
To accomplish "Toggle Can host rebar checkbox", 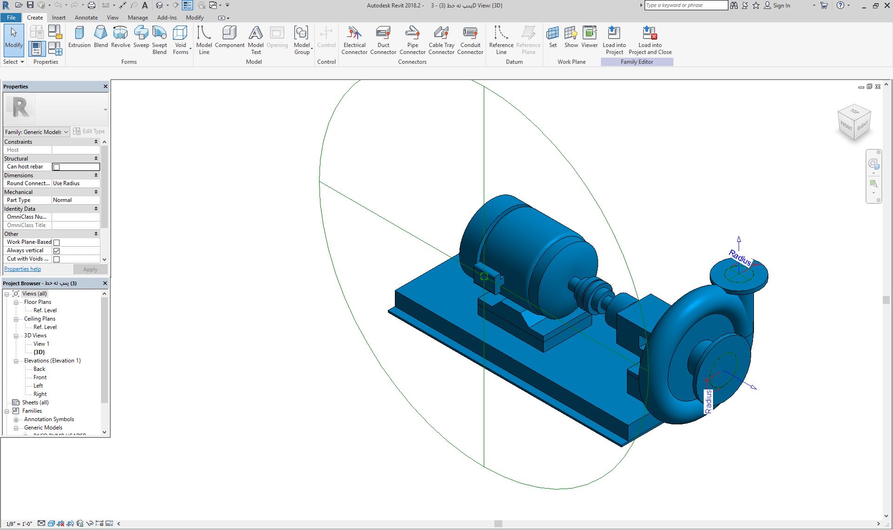I will pyautogui.click(x=56, y=167).
